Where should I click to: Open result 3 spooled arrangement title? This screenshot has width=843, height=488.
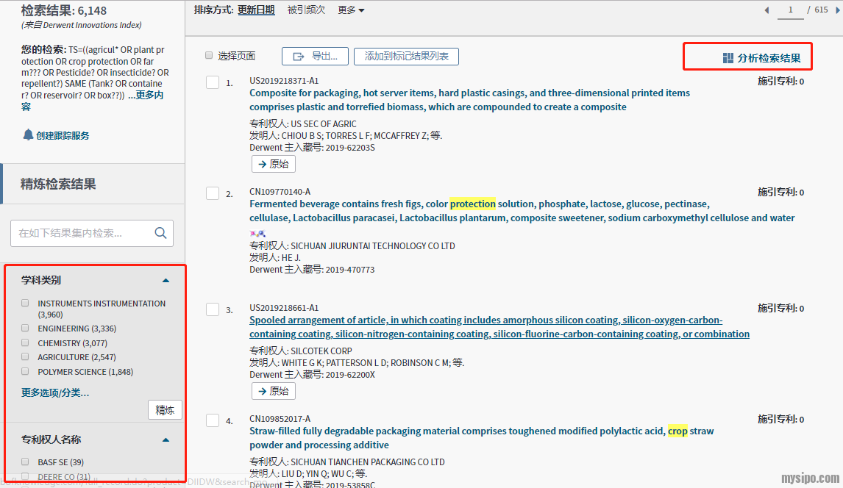499,327
